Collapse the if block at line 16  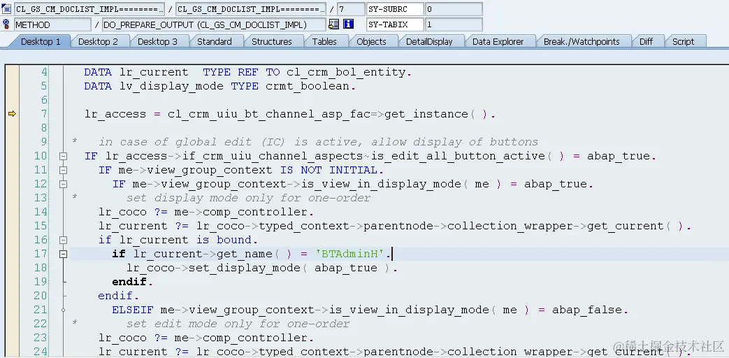tap(63, 240)
